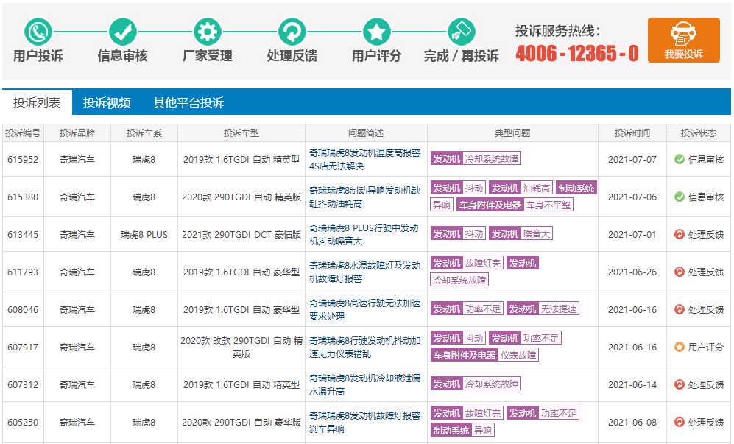This screenshot has width=734, height=444.
Task: Click 车身附件及电器 车身不平整 tag
Action: click(x=515, y=205)
